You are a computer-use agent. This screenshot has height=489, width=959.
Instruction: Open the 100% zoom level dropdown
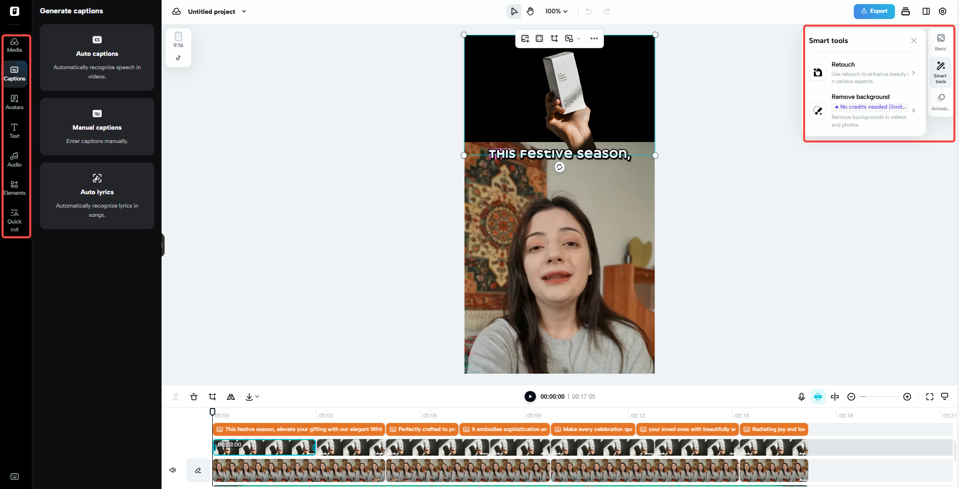pyautogui.click(x=556, y=11)
